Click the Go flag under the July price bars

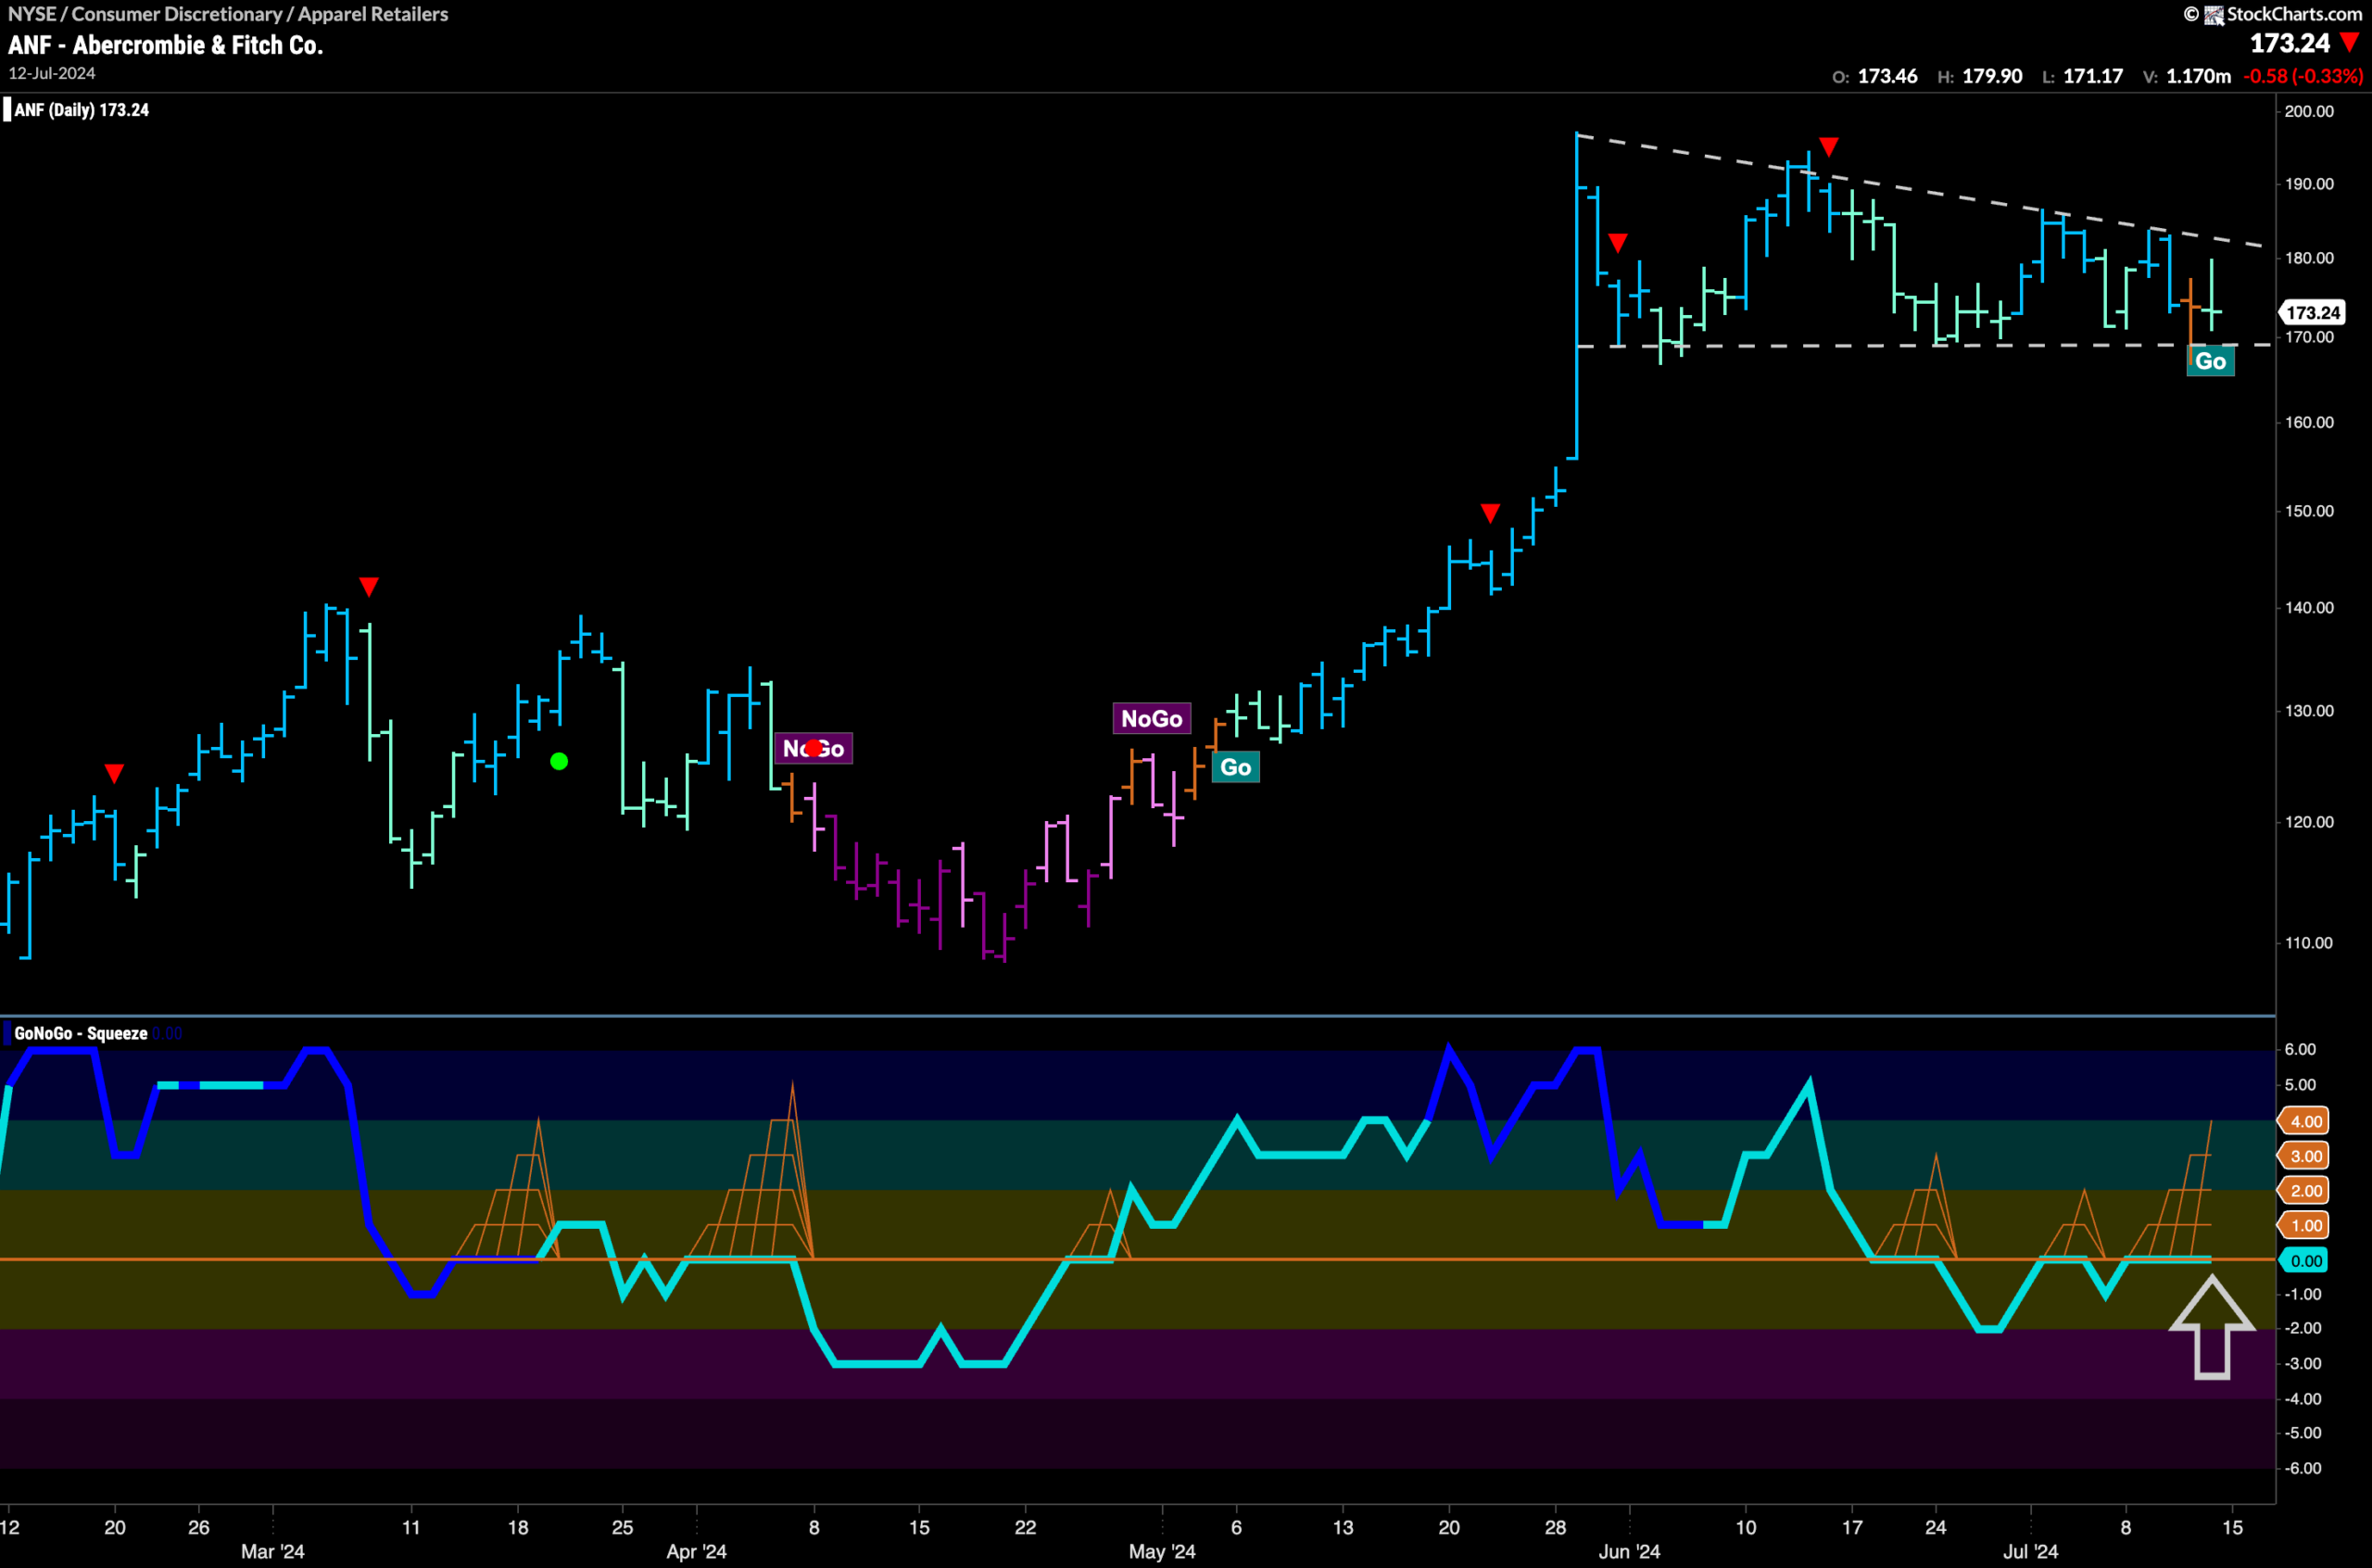coord(2210,361)
